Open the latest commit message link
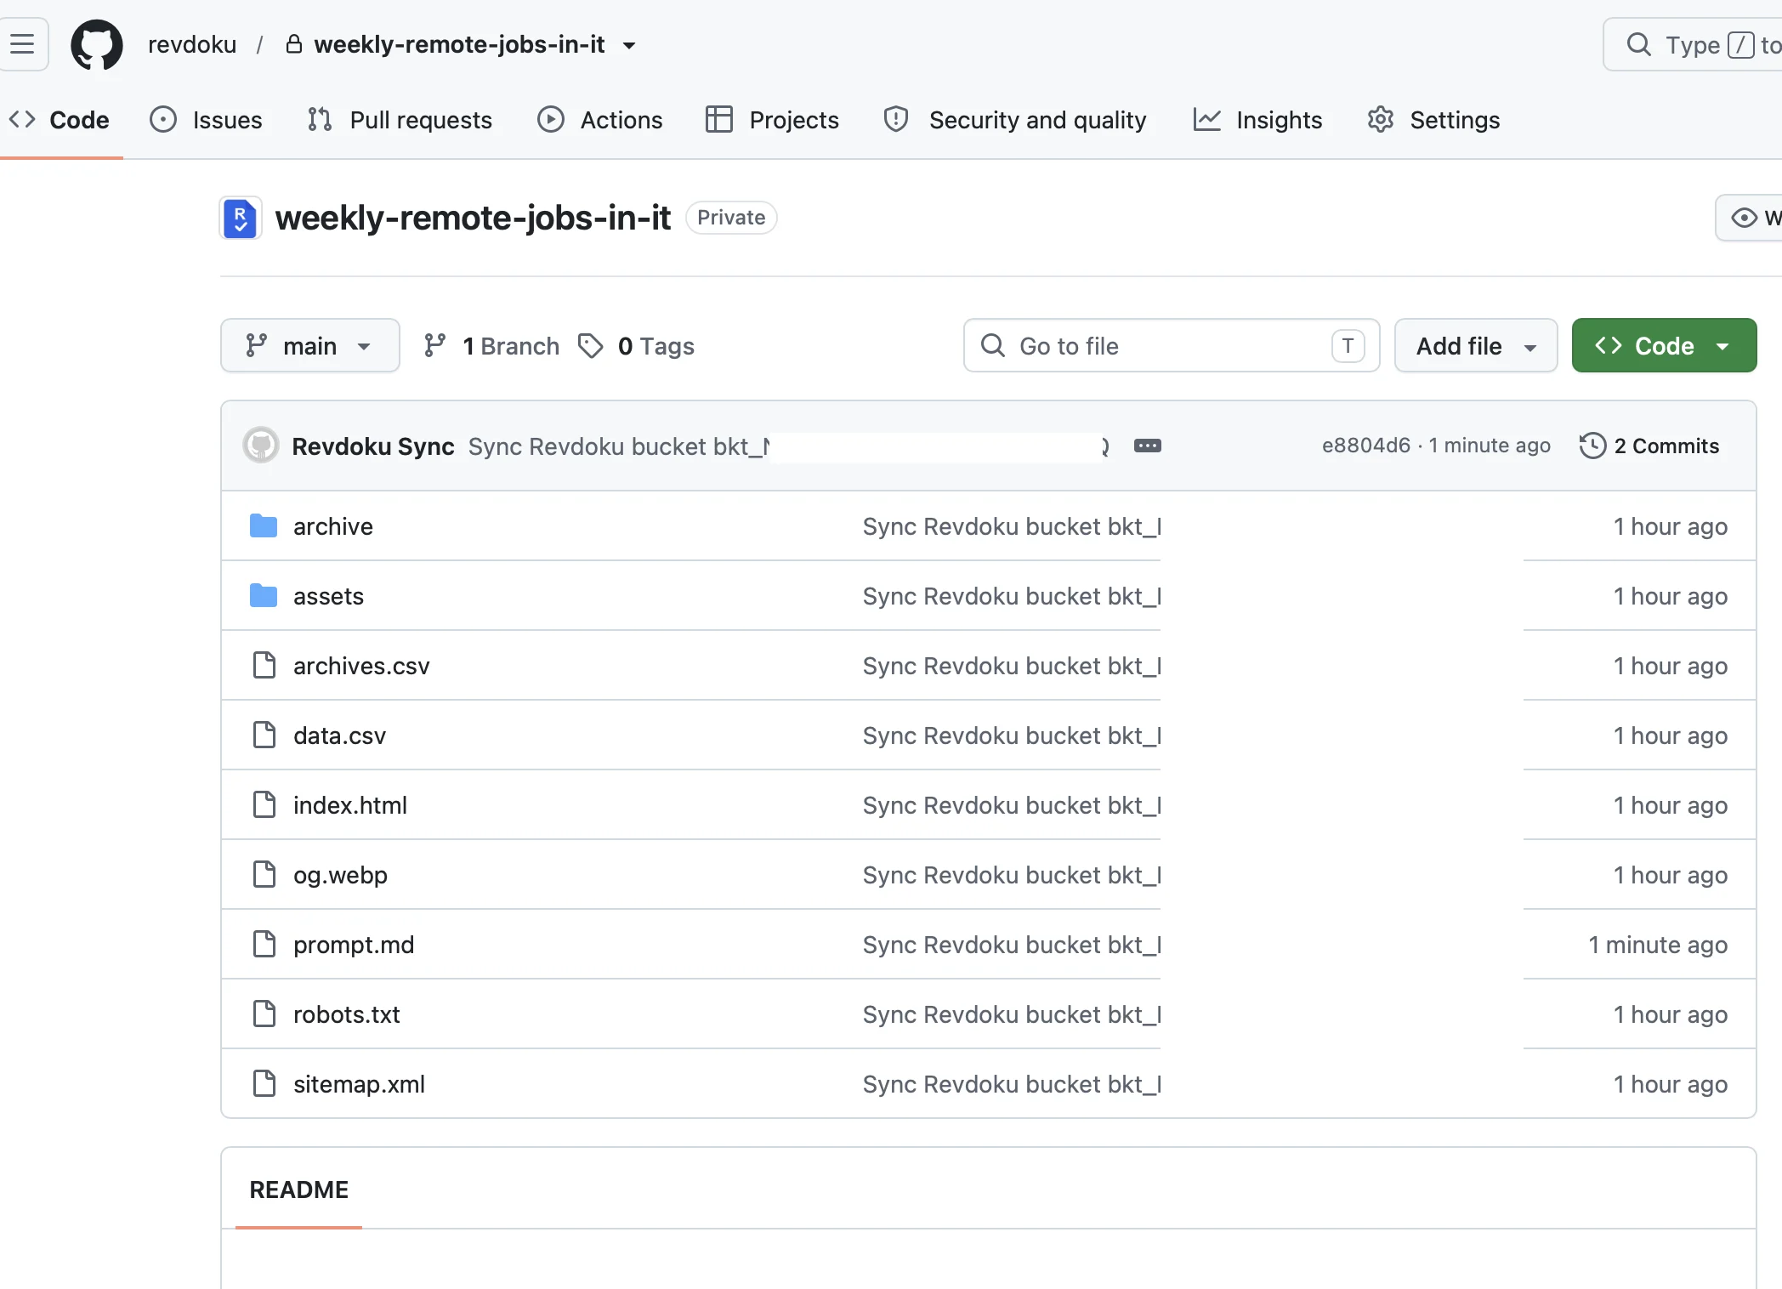This screenshot has width=1782, height=1289. pos(788,446)
